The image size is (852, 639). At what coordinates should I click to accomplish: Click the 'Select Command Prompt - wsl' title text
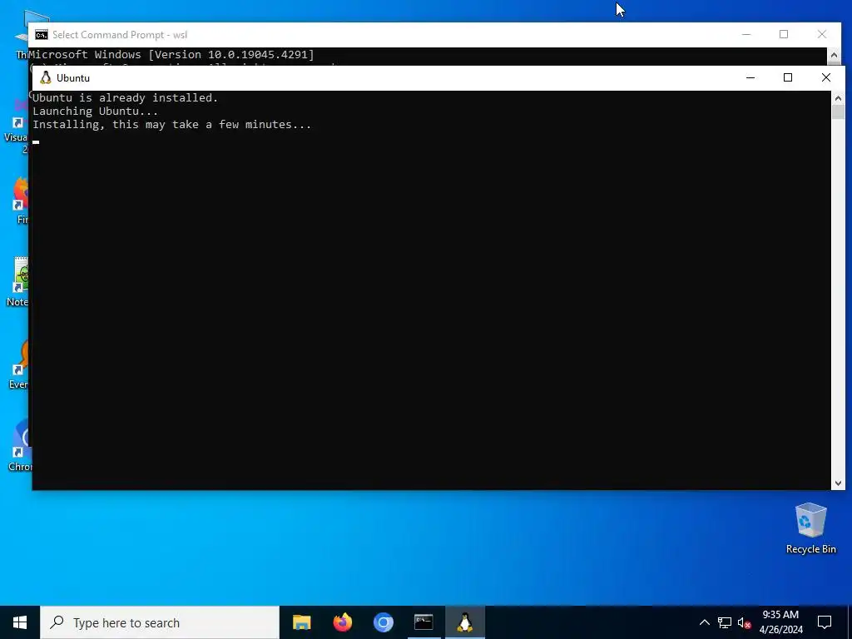click(120, 35)
